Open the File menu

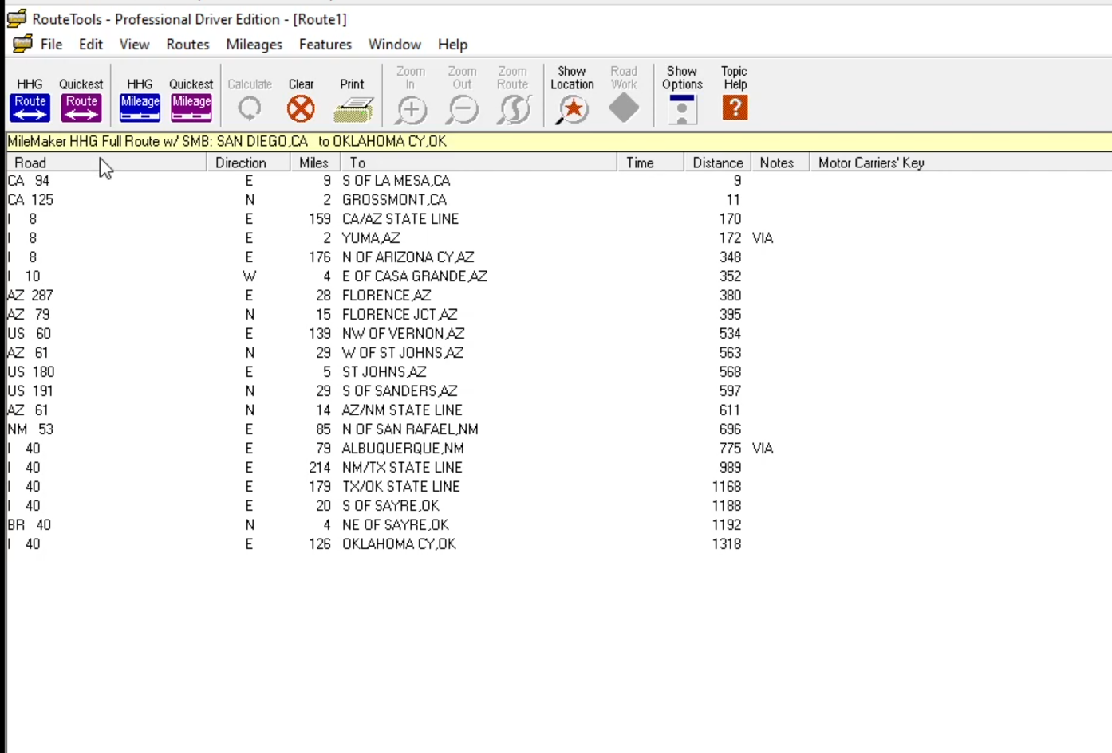click(52, 45)
